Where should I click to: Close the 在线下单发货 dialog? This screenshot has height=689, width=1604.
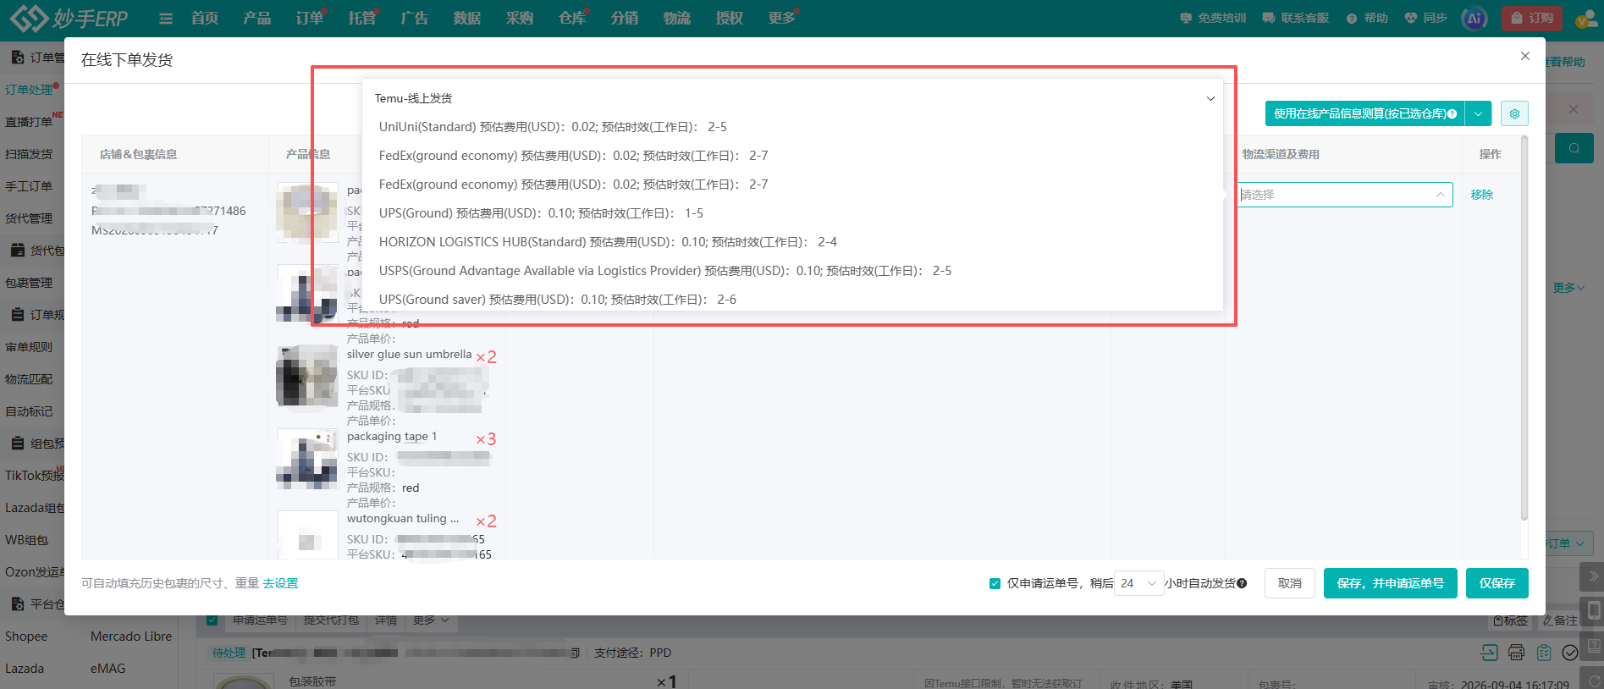[1525, 56]
